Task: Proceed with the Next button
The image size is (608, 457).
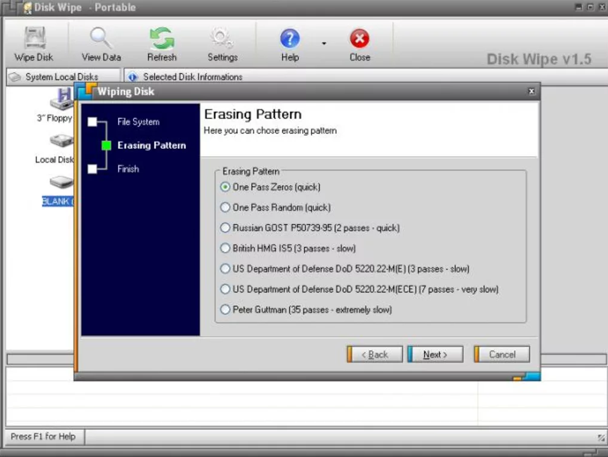Action: pyautogui.click(x=435, y=355)
